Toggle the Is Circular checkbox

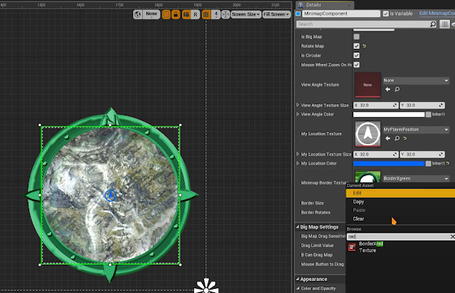(x=356, y=55)
